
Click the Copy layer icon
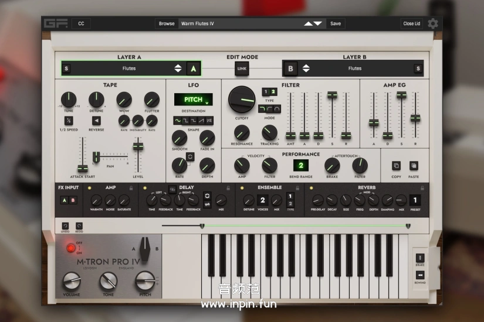pos(396,166)
